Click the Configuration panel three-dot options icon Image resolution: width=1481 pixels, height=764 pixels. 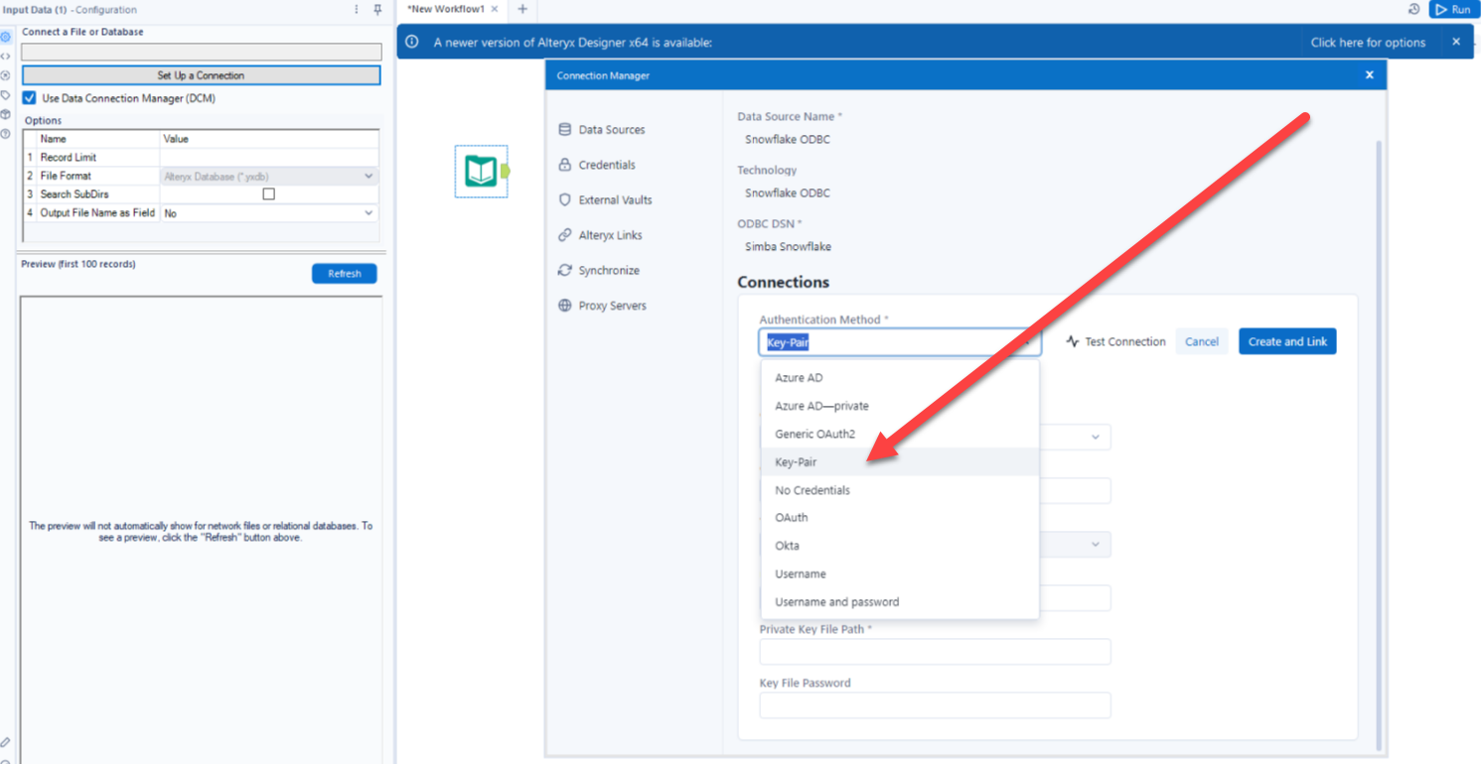pyautogui.click(x=357, y=10)
